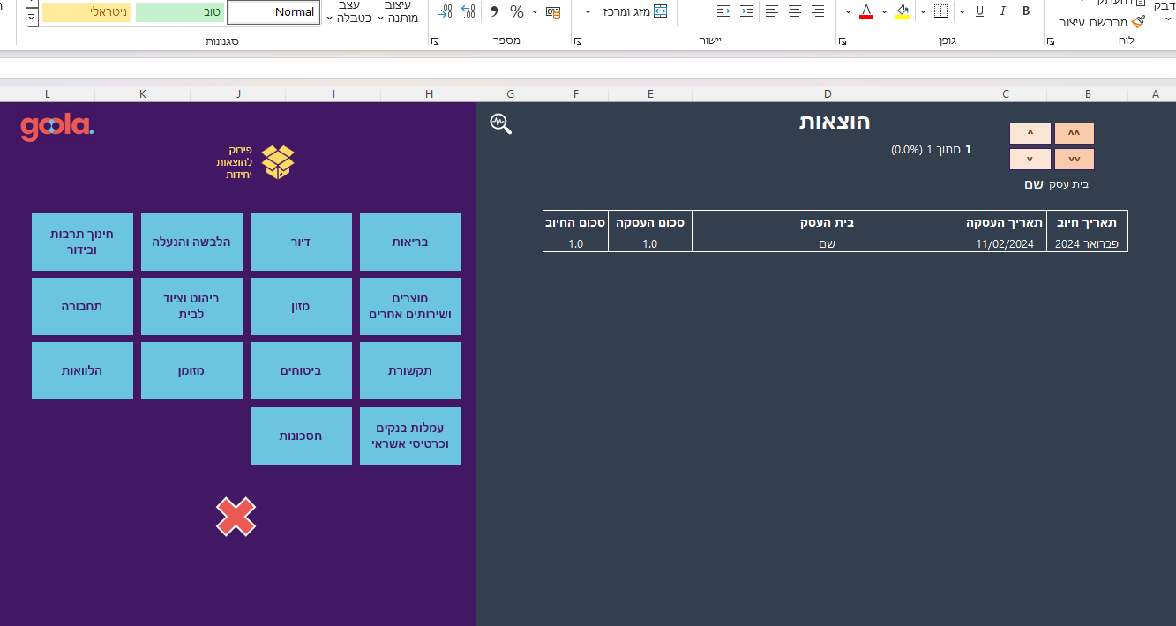Click the v next navigation button

tap(1030, 160)
